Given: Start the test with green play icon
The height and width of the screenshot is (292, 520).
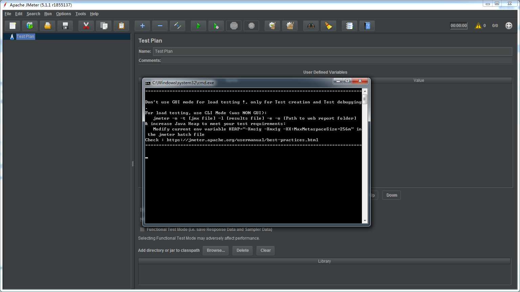Looking at the screenshot, I should point(199,26).
